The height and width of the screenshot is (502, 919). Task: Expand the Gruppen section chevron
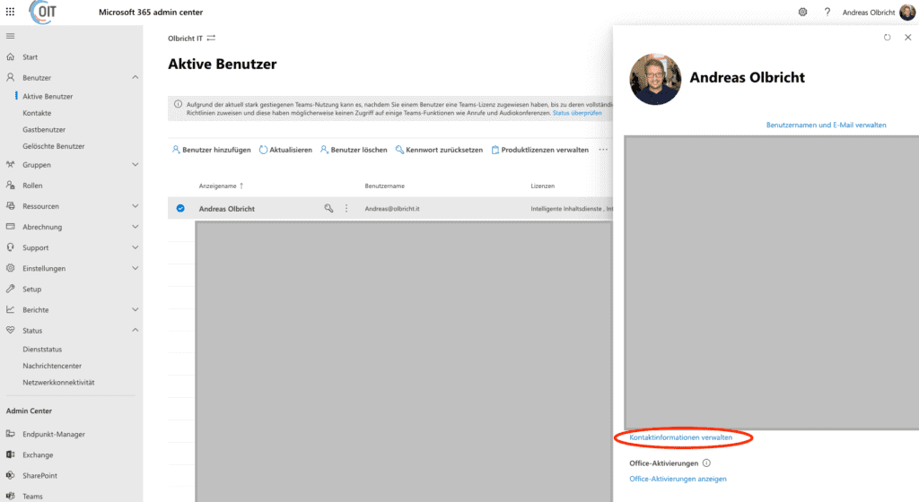click(136, 164)
